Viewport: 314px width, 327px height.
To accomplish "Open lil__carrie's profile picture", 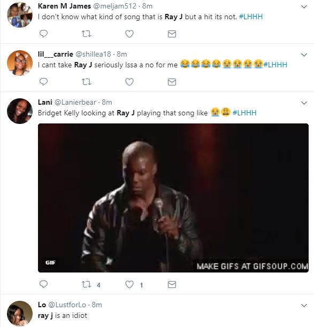I will coord(20,63).
